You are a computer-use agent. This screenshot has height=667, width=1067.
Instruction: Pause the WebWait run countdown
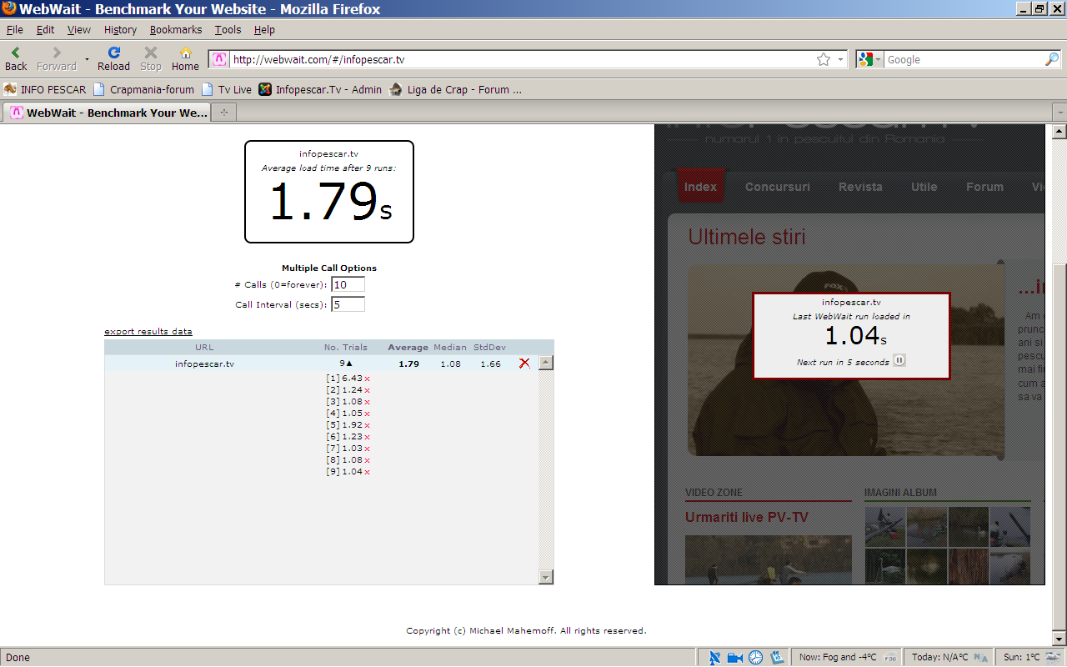899,361
